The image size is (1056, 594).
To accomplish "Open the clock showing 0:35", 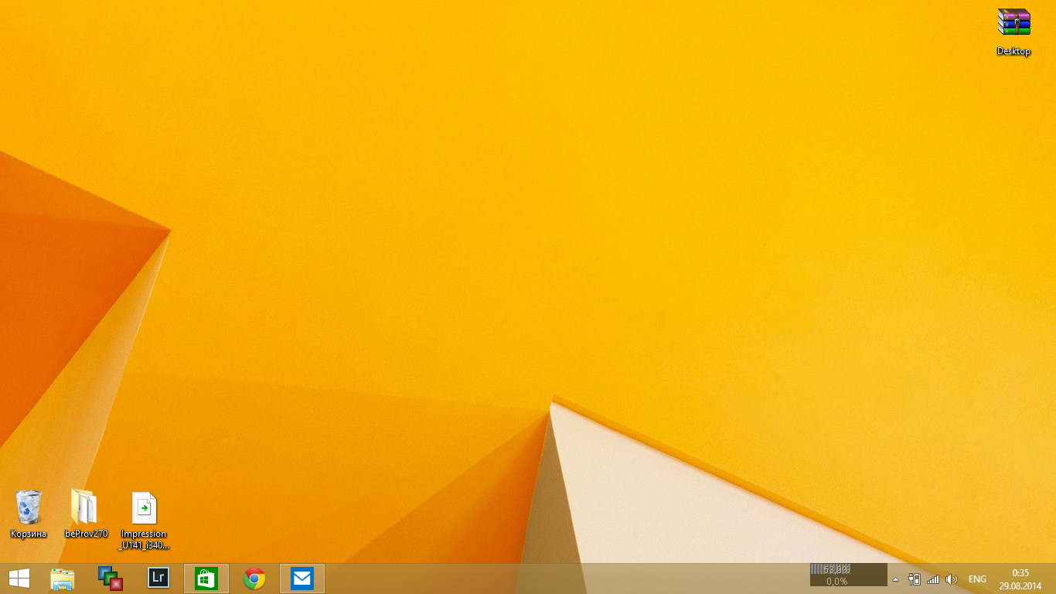I will click(1020, 573).
